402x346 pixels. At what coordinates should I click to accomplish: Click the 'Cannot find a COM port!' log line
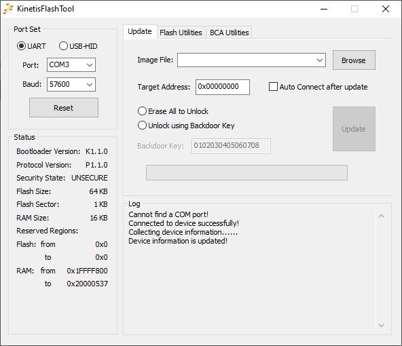(168, 214)
